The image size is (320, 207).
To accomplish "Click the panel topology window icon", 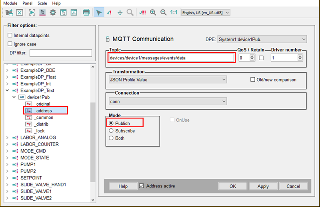I will [64, 13].
